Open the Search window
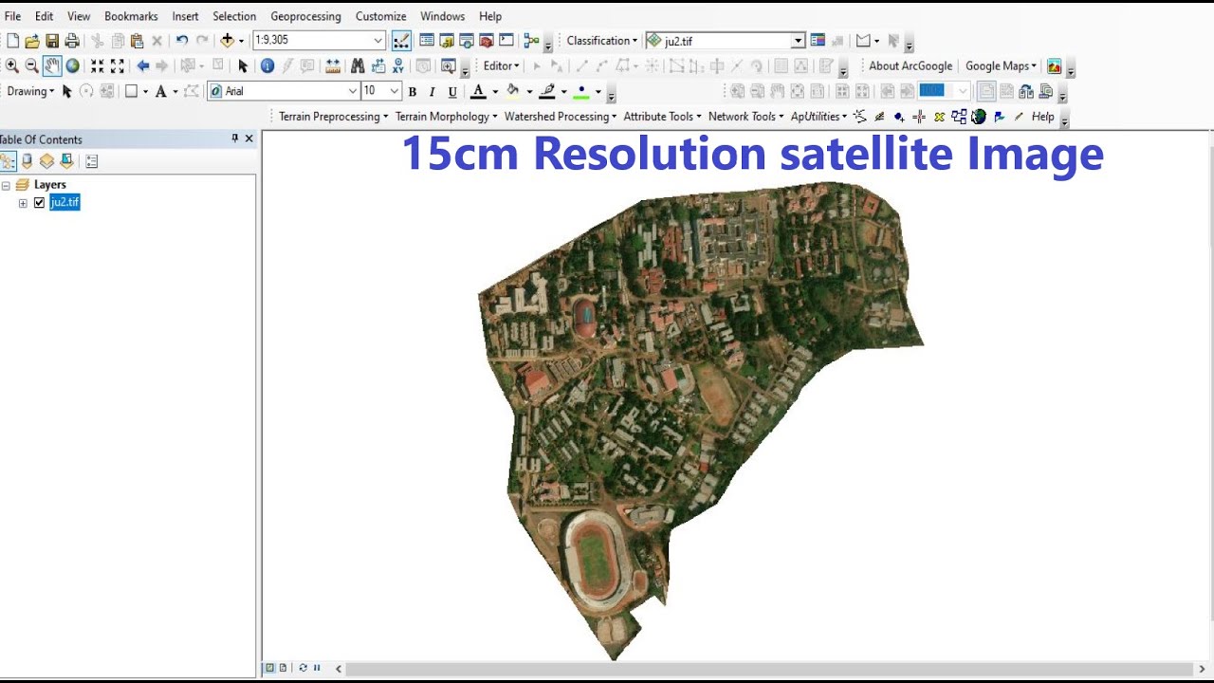The height and width of the screenshot is (683, 1214). click(x=467, y=41)
